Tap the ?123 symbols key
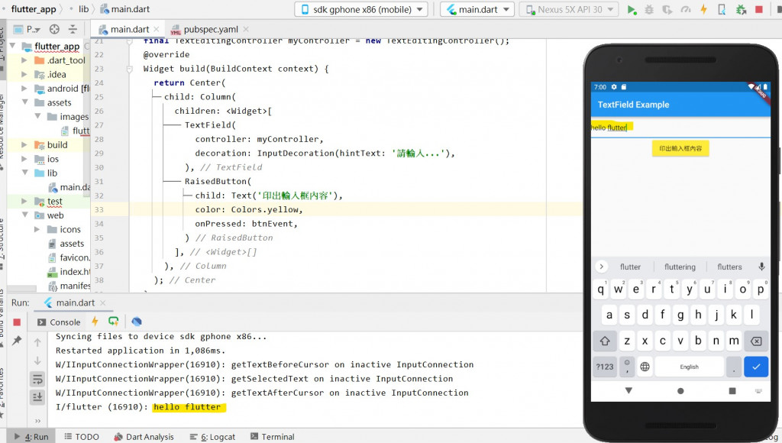782x443 pixels. click(x=605, y=367)
